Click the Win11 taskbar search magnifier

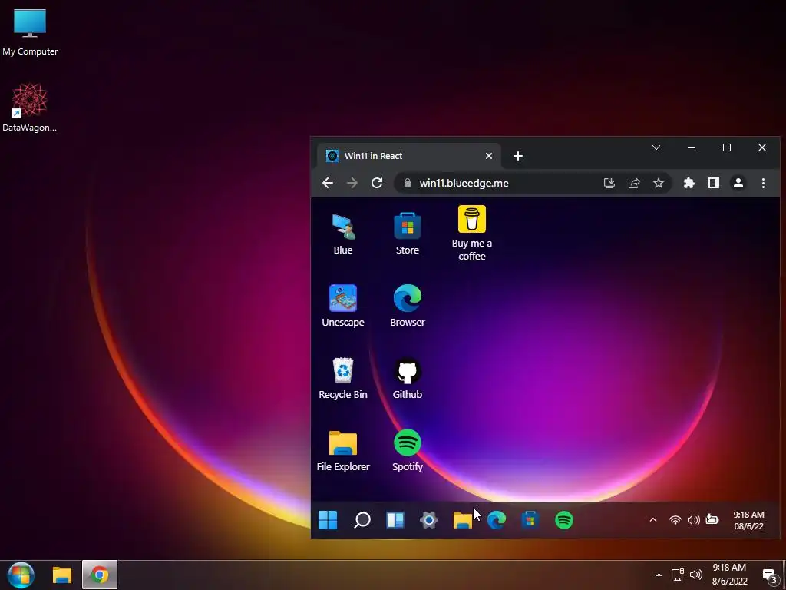[362, 520]
